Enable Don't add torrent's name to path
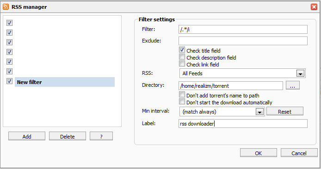 182,95
